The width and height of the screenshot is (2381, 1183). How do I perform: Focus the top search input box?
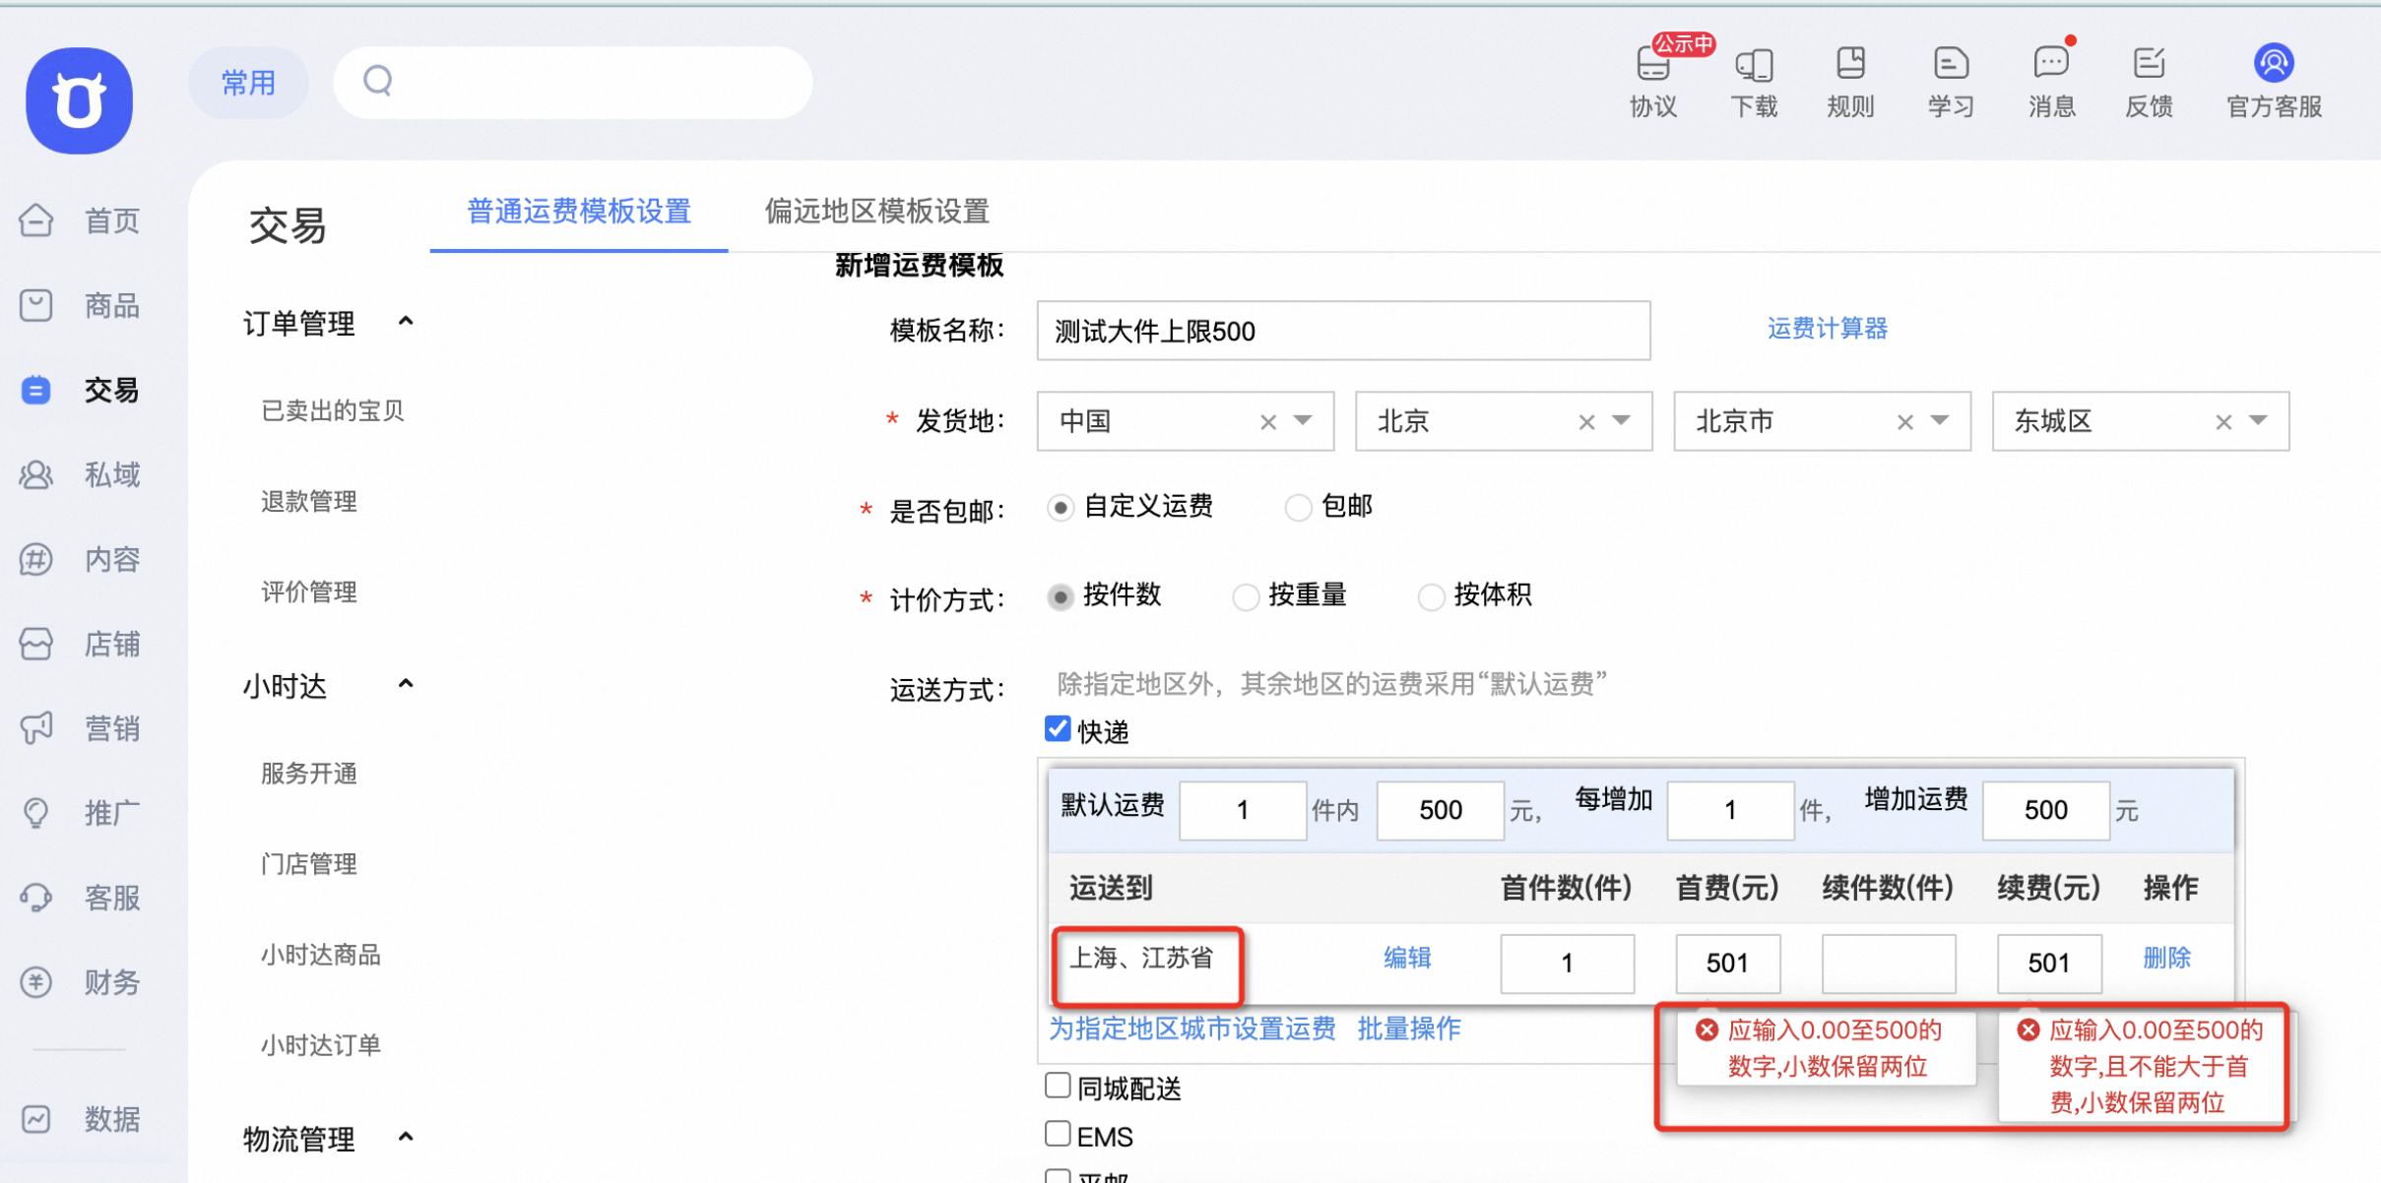point(573,83)
